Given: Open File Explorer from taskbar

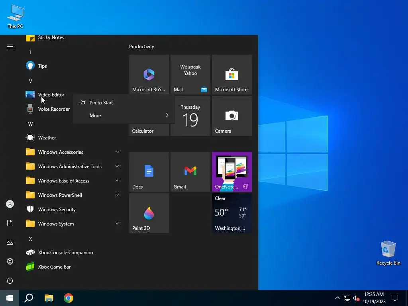Looking at the screenshot, I should pos(49,298).
